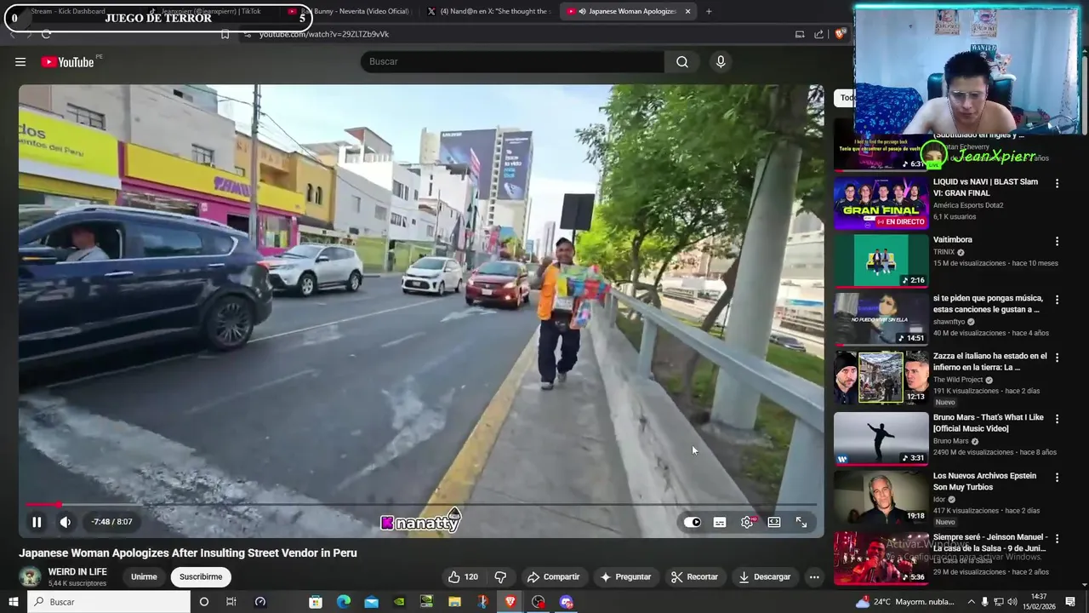The width and height of the screenshot is (1089, 613).
Task: Toggle subtitles/captions on the video
Action: coord(720,522)
